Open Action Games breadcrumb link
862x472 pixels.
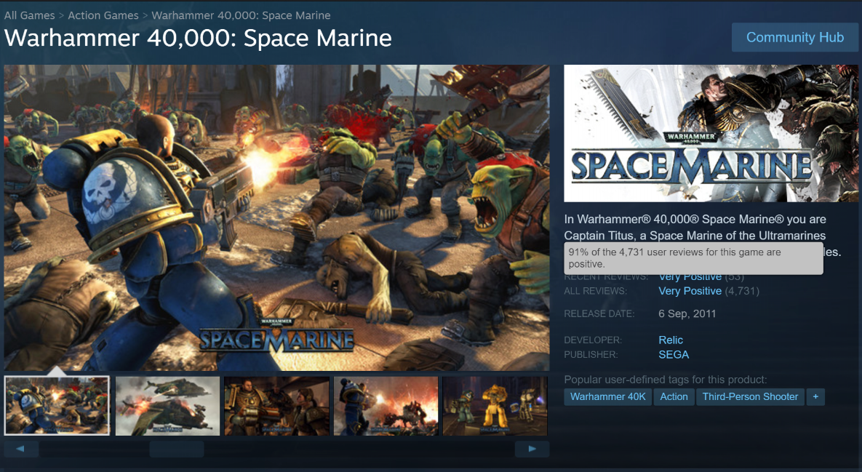[x=103, y=15]
